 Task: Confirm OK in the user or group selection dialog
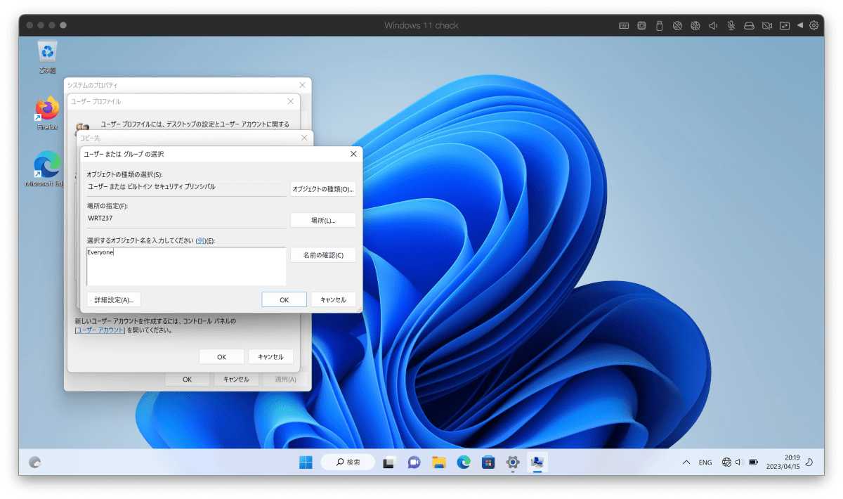[x=284, y=299]
